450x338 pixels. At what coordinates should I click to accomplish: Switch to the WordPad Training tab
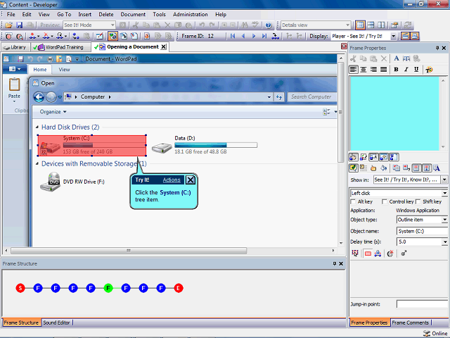[x=60, y=47]
